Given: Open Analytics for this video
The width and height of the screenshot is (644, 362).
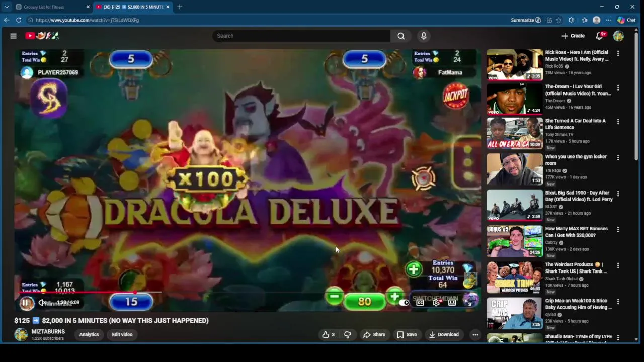Looking at the screenshot, I should click(89, 335).
